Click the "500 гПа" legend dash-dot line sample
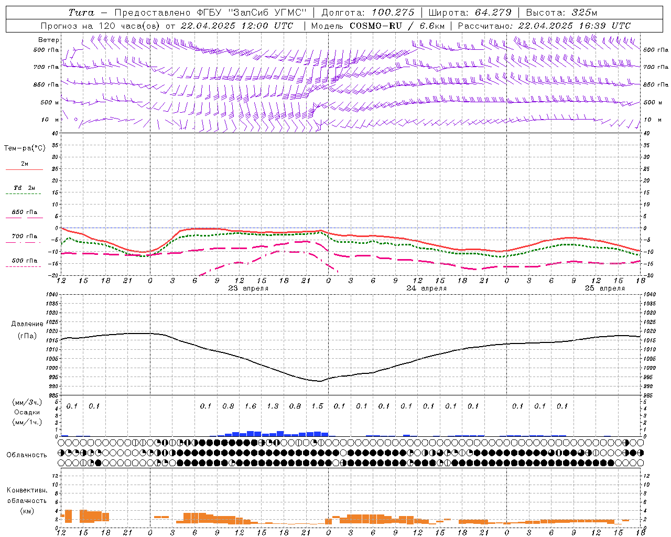Viewport: 671px width, 537px height. tap(23, 266)
